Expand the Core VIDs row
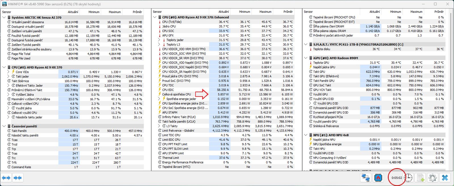454x186 pixels. coord(9,72)
